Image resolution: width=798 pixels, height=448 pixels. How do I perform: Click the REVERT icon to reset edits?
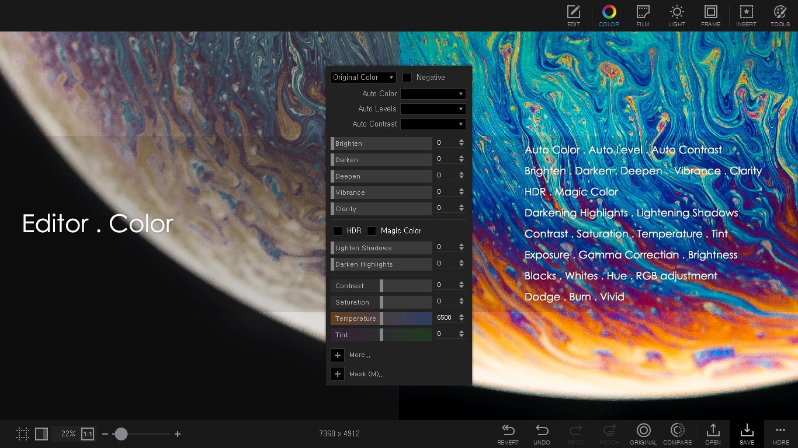coord(508,432)
